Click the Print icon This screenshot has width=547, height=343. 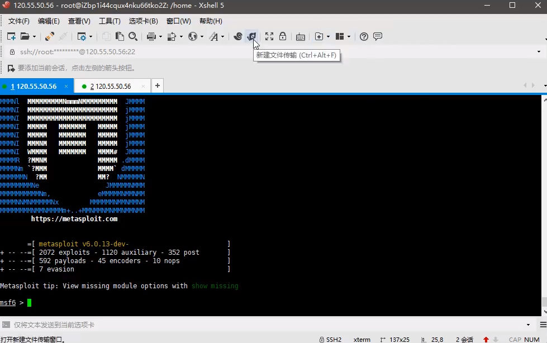pos(151,36)
